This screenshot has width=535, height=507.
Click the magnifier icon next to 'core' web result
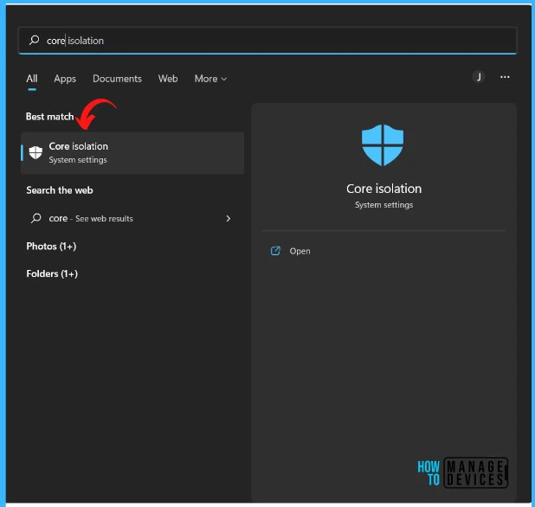tap(35, 218)
